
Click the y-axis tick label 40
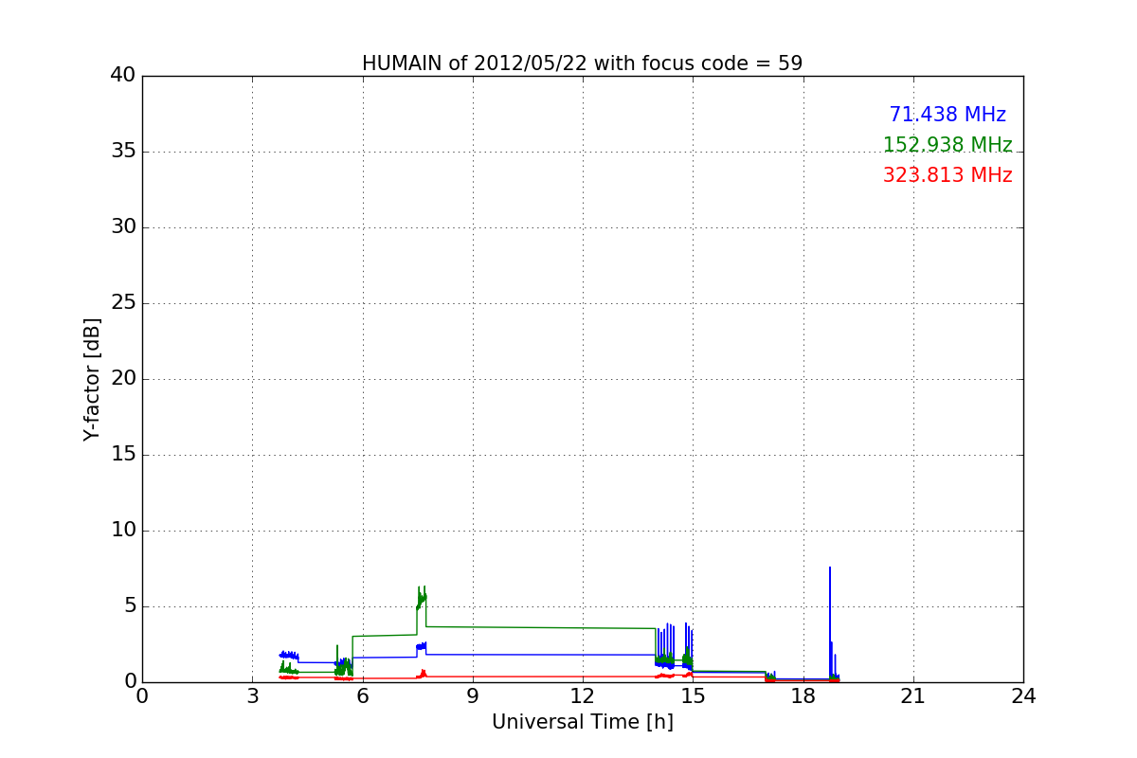coord(122,76)
